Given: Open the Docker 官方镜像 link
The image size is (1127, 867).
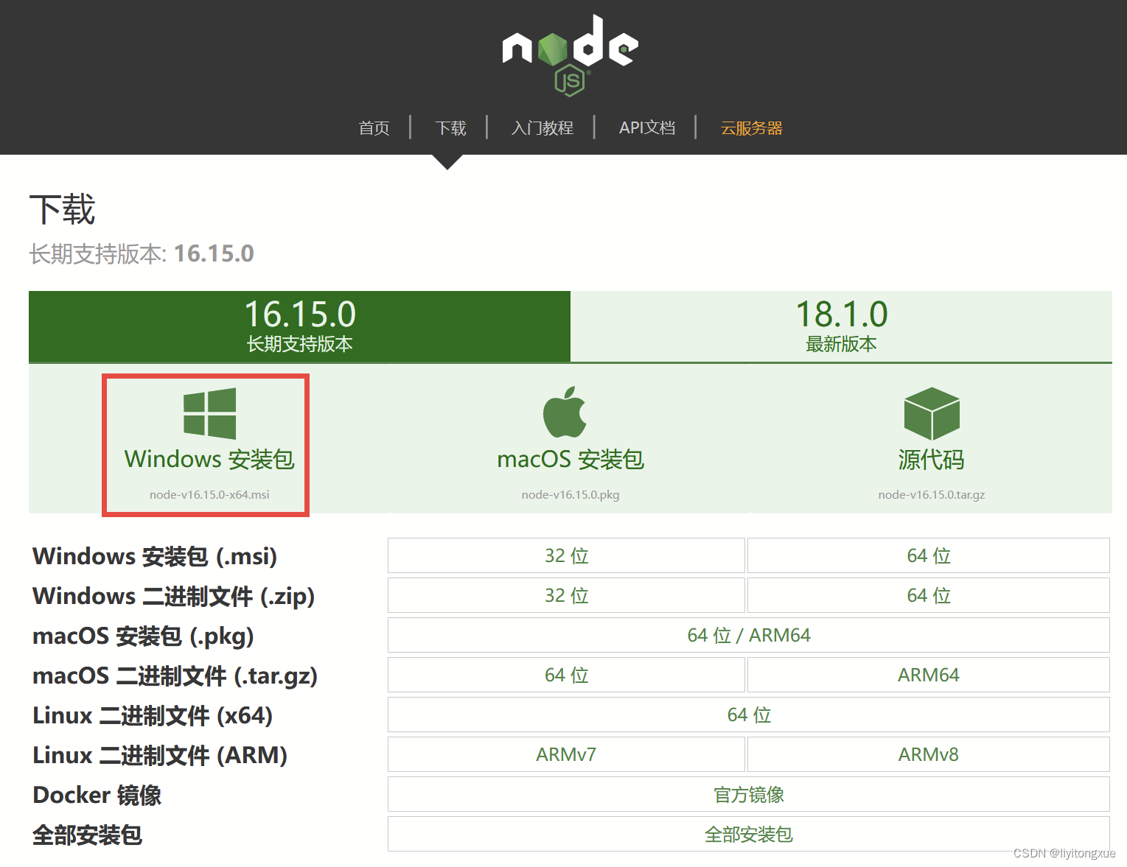Looking at the screenshot, I should point(748,793).
